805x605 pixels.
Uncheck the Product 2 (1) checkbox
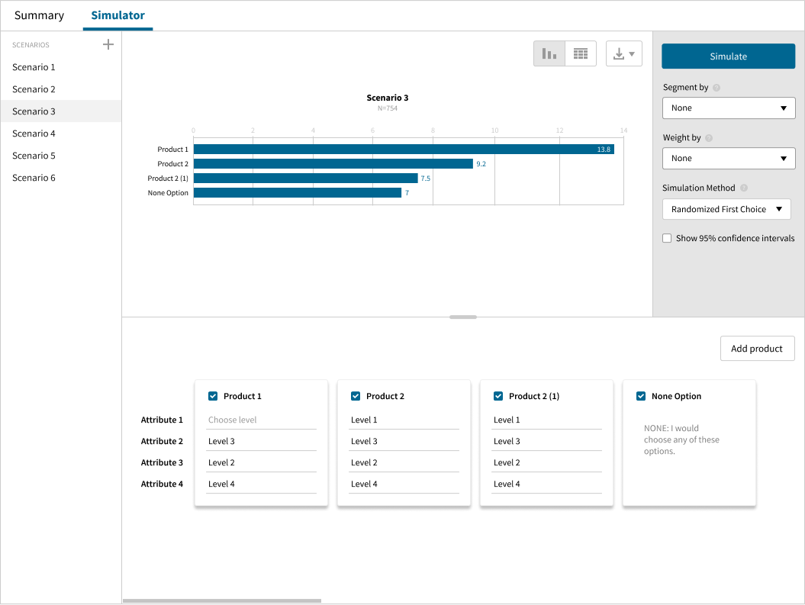[x=498, y=396]
